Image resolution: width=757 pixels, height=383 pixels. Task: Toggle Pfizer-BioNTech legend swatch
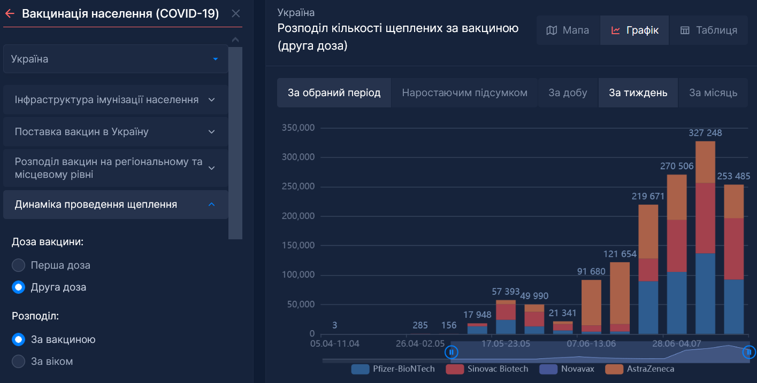(361, 369)
